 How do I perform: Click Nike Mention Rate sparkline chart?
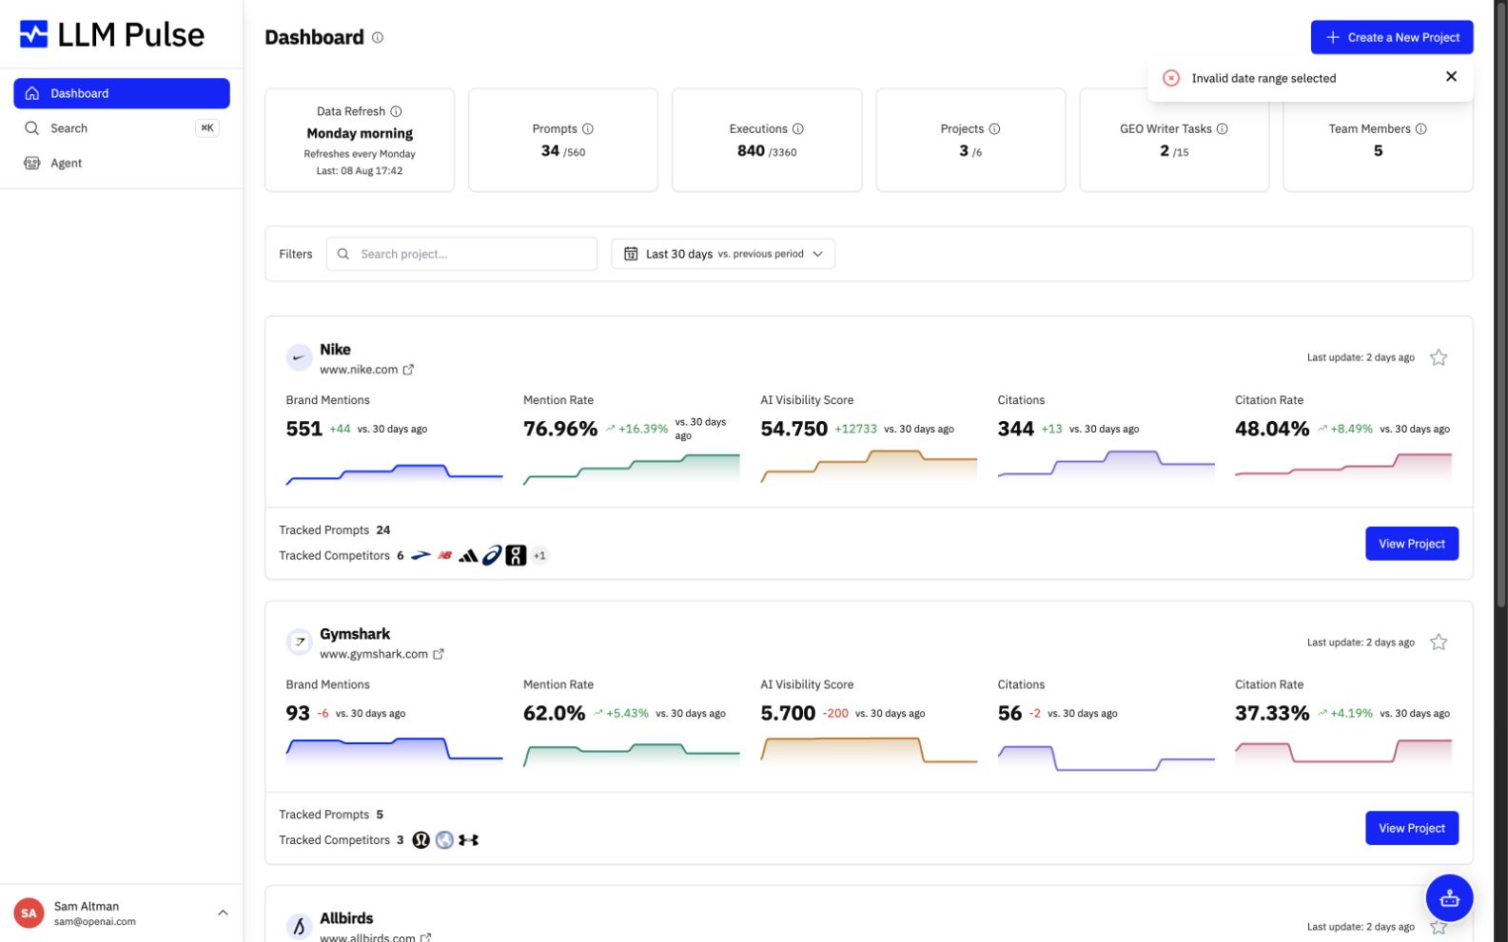coord(631,469)
